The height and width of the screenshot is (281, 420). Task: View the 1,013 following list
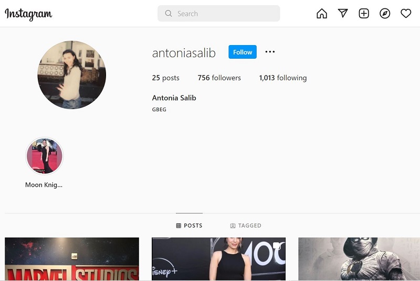point(283,78)
